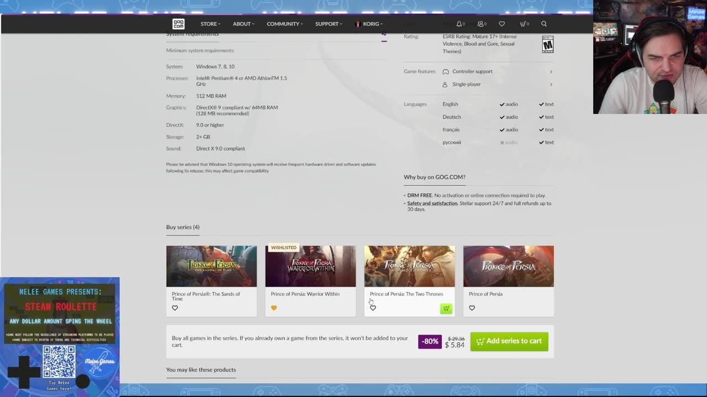Open Prince of Persia: Warrior Within title
The width and height of the screenshot is (707, 397).
coord(305,294)
